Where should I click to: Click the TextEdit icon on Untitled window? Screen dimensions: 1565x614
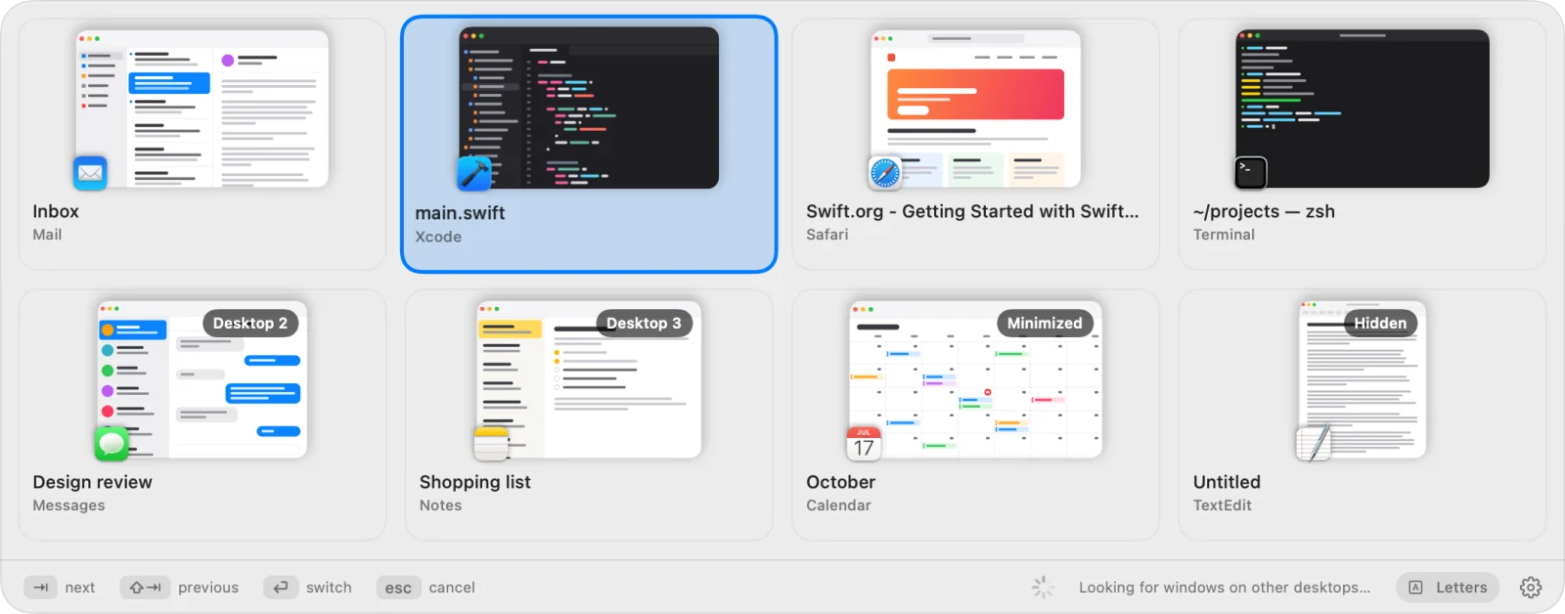pos(1314,442)
